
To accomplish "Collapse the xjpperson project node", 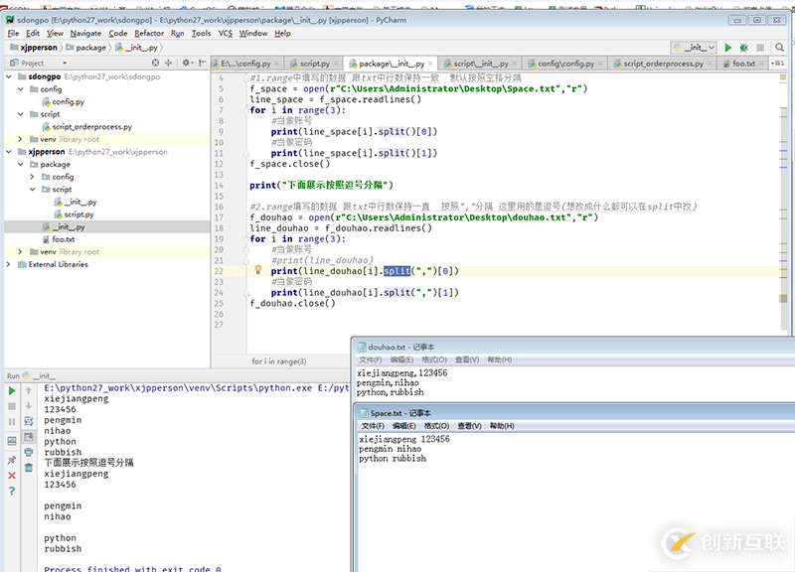I will tap(9, 152).
